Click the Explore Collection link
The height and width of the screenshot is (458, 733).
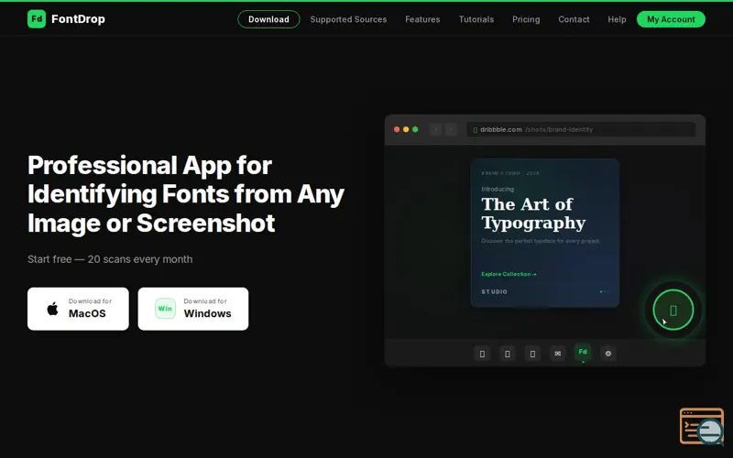coord(509,274)
